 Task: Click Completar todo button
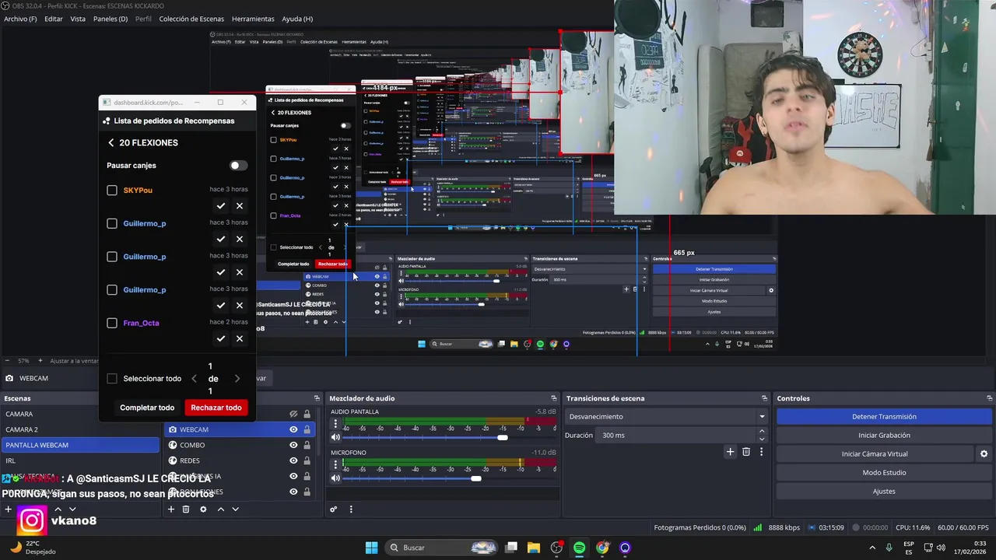tap(147, 408)
